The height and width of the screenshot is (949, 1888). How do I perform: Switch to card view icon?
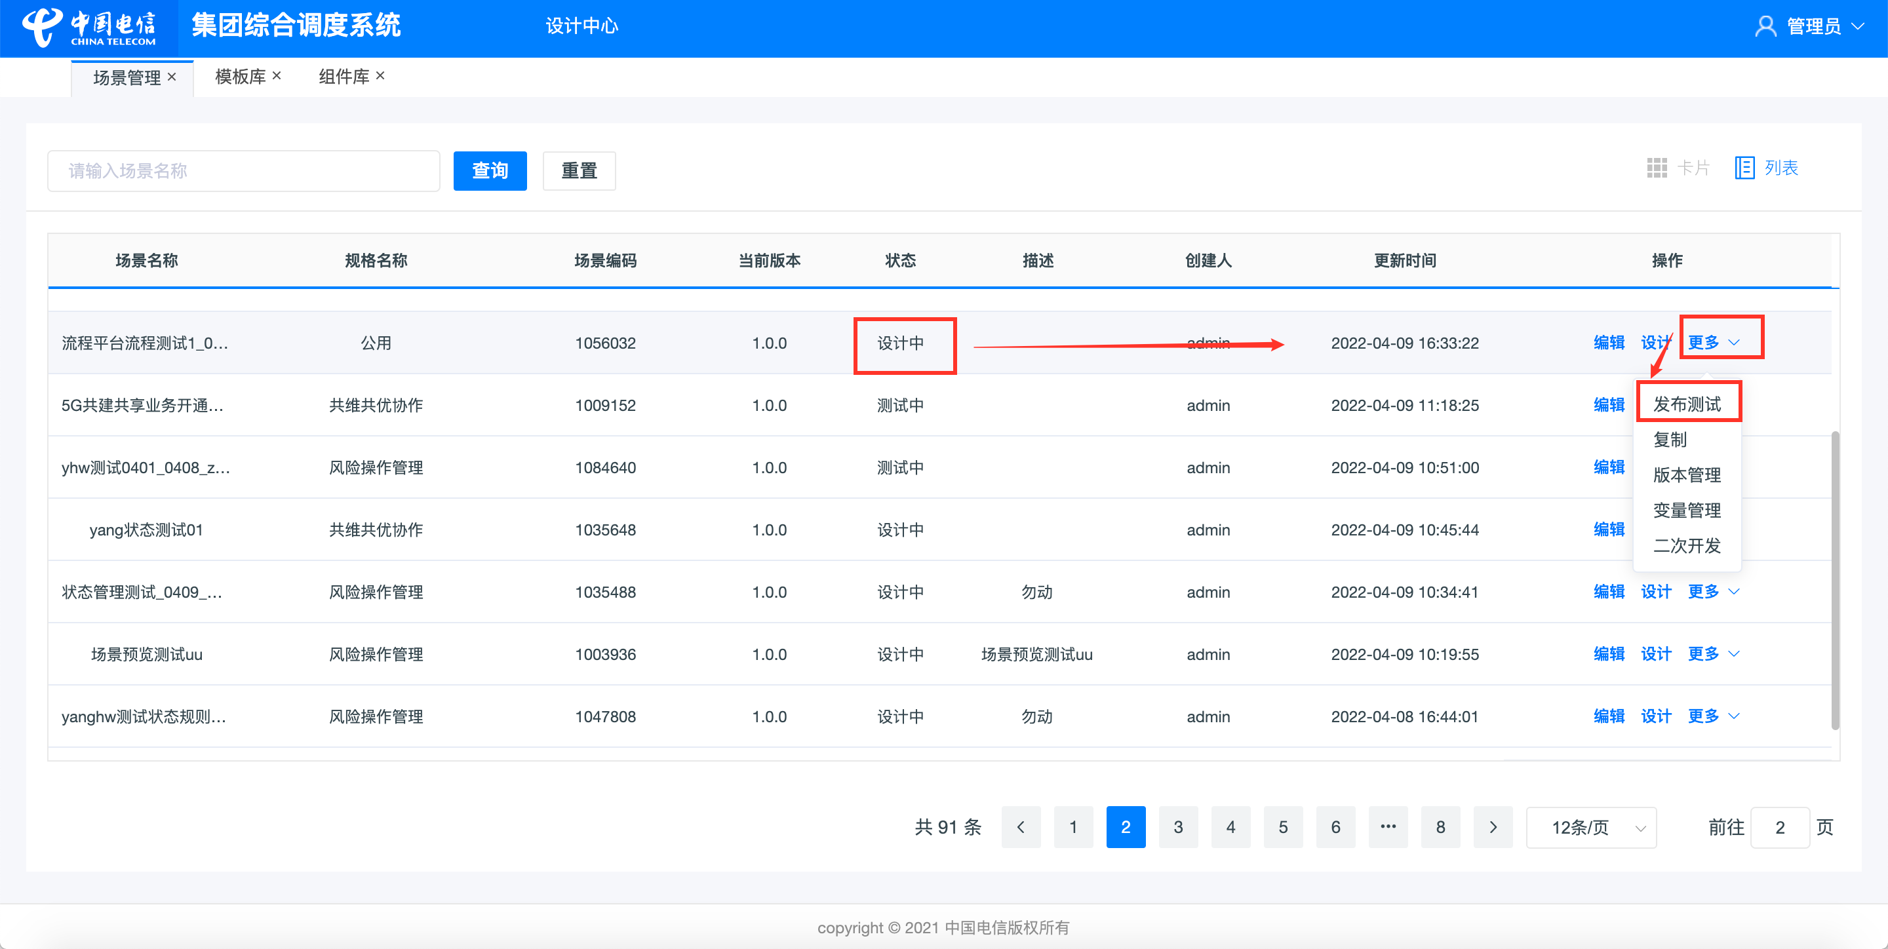click(1657, 168)
